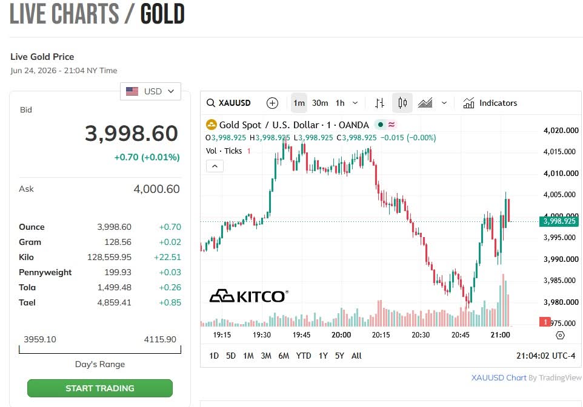Select the bars chart style icon
The image size is (583, 407).
point(379,103)
